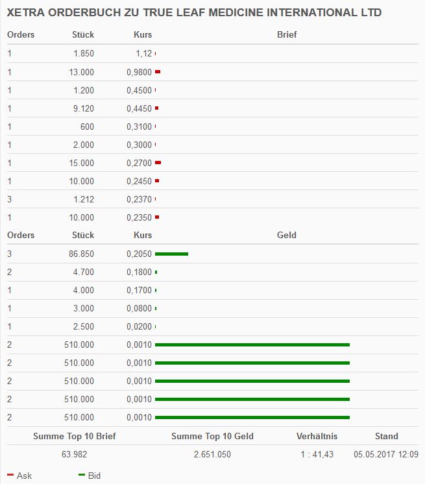Select the Geld column header
The height and width of the screenshot is (484, 425).
click(286, 235)
